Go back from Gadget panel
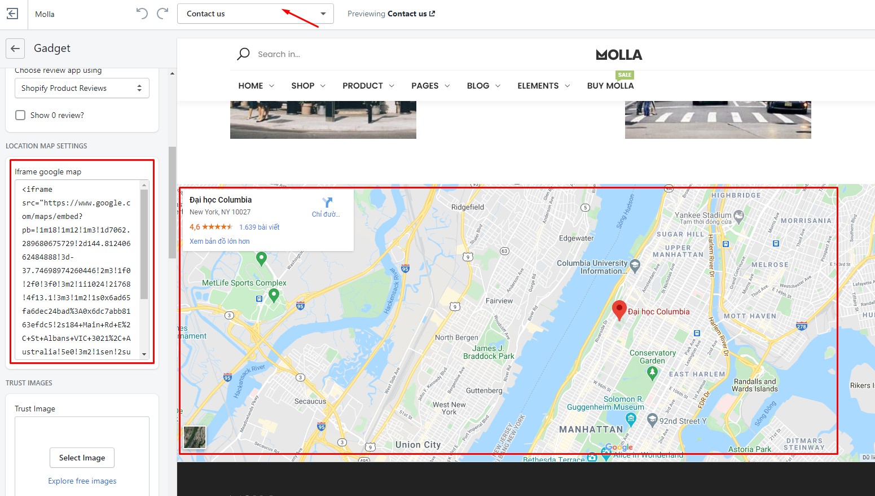875x496 pixels. click(x=15, y=49)
